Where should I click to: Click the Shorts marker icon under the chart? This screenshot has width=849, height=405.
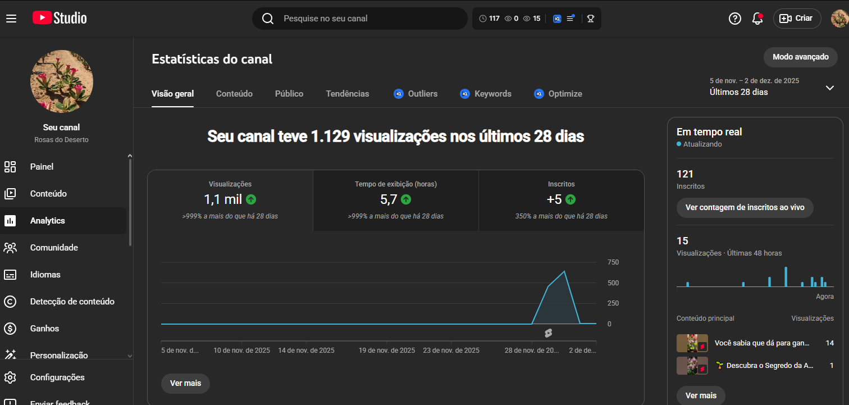[x=548, y=333]
